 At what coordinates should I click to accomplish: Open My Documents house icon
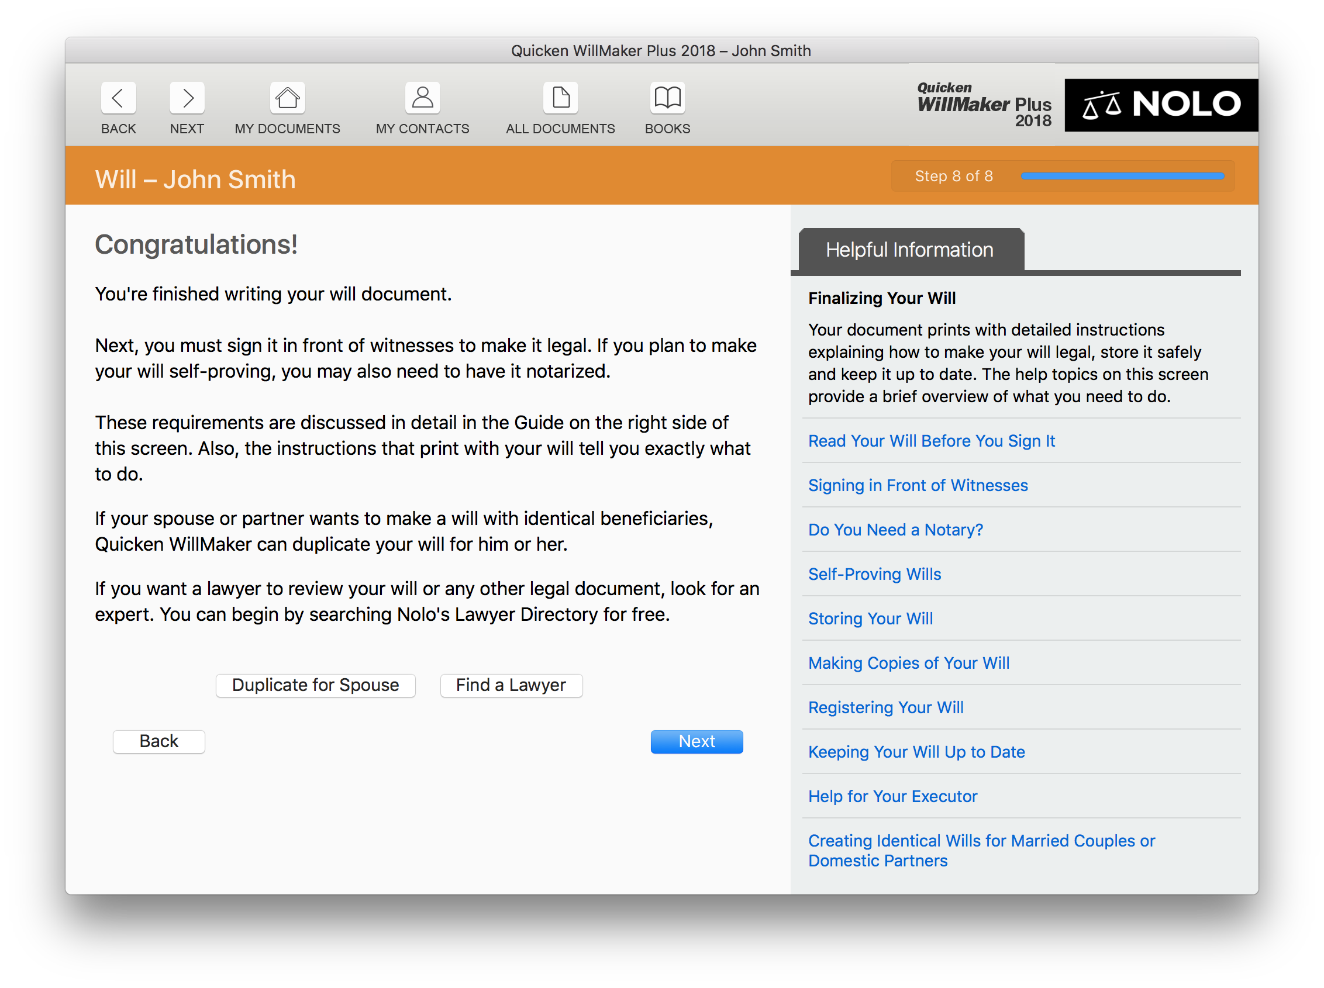coord(287,98)
